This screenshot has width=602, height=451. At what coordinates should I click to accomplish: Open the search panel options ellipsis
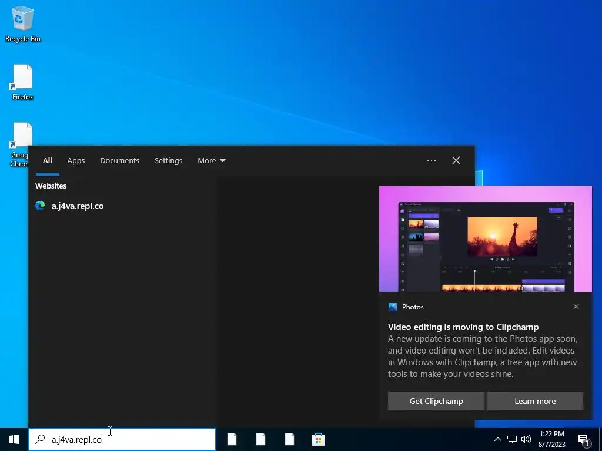click(432, 160)
